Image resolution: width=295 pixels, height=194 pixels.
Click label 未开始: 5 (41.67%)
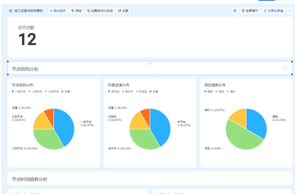tap(184, 124)
